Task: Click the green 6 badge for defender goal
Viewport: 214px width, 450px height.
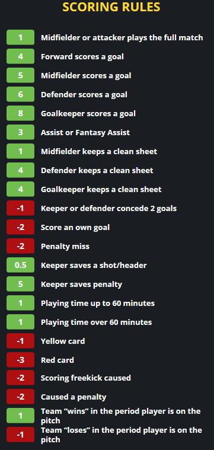Action: [20, 94]
